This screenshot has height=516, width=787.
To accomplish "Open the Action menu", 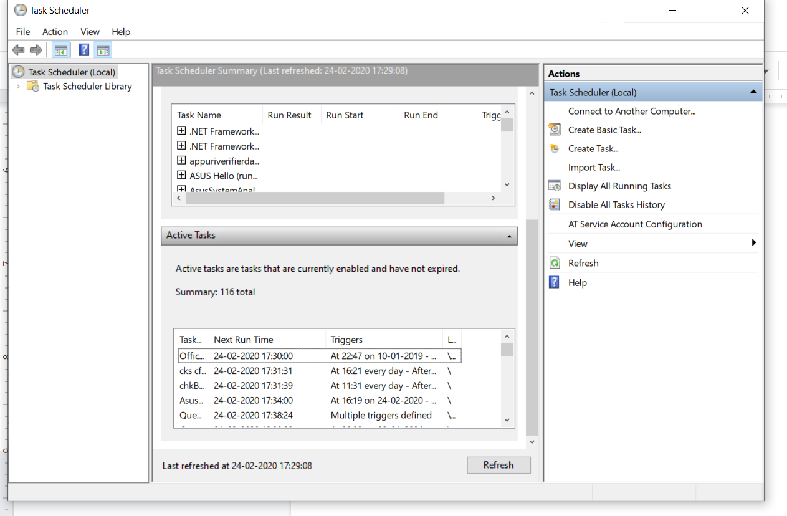I will click(x=55, y=32).
